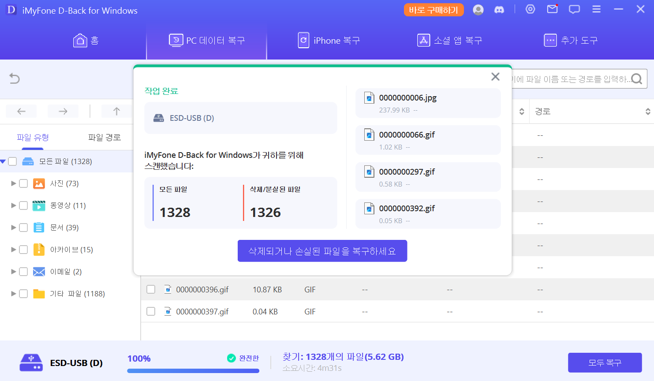
Task: Open the user account profile icon
Action: coord(478,10)
